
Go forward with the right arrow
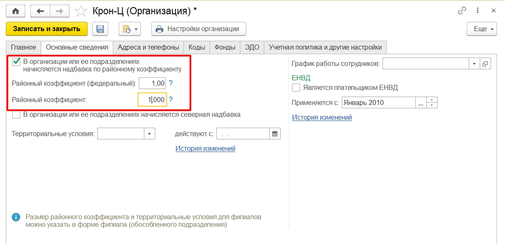click(59, 11)
